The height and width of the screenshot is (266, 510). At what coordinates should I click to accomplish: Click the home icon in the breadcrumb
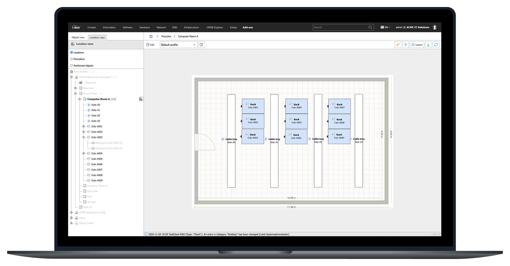151,36
